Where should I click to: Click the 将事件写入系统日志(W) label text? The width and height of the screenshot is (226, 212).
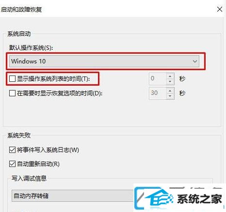(48, 150)
